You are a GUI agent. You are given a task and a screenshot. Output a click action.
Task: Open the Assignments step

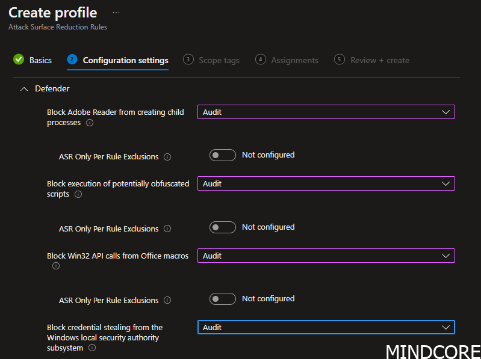[287, 60]
